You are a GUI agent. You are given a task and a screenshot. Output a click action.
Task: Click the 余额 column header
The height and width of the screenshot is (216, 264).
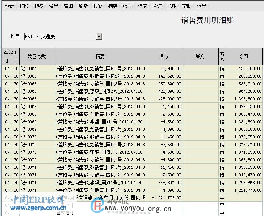click(x=244, y=56)
